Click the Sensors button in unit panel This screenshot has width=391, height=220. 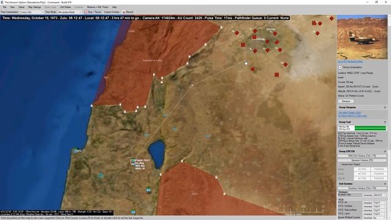coord(346,101)
